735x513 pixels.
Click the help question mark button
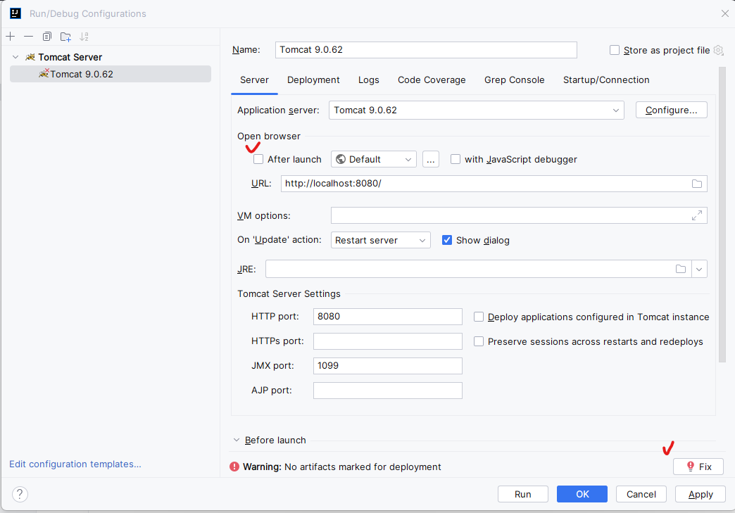click(20, 494)
